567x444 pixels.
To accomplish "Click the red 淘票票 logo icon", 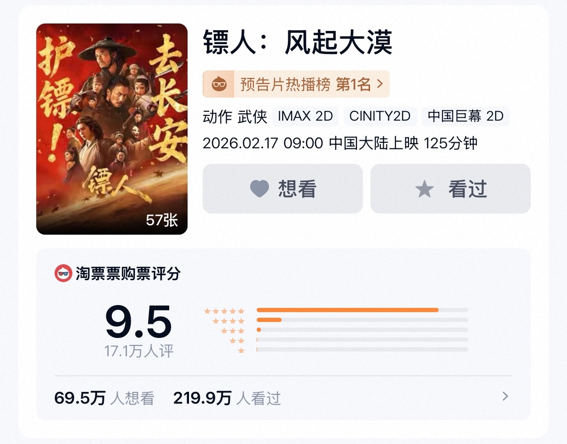I will click(63, 273).
